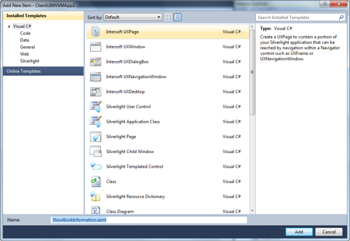
Task: Collapse the Visual C# tree node
Action: click(x=9, y=26)
